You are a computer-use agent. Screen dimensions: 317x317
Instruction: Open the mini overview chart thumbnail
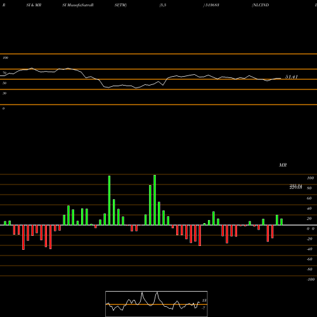(x=157, y=304)
